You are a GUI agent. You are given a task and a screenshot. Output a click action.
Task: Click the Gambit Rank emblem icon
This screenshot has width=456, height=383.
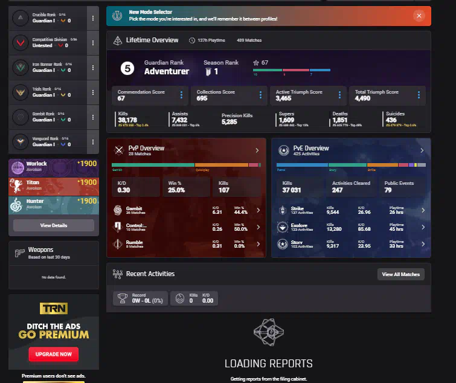tap(21, 117)
